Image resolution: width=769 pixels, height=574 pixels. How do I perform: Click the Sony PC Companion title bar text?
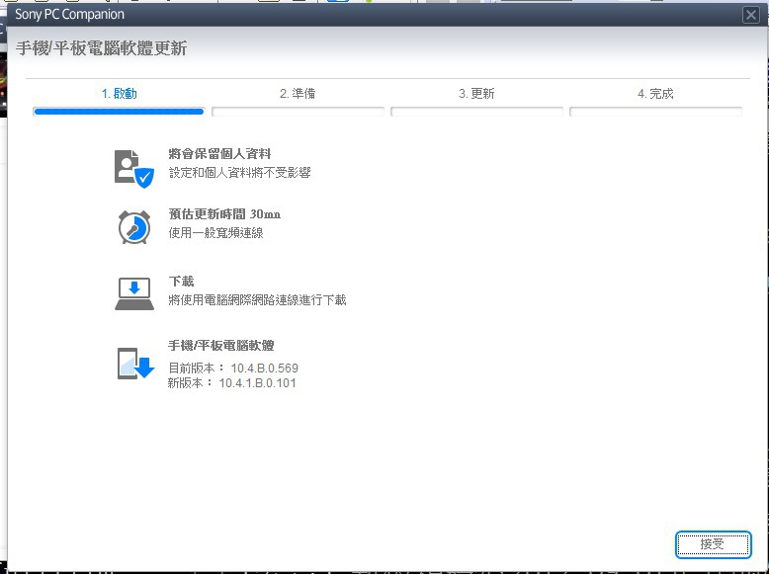coord(69,14)
